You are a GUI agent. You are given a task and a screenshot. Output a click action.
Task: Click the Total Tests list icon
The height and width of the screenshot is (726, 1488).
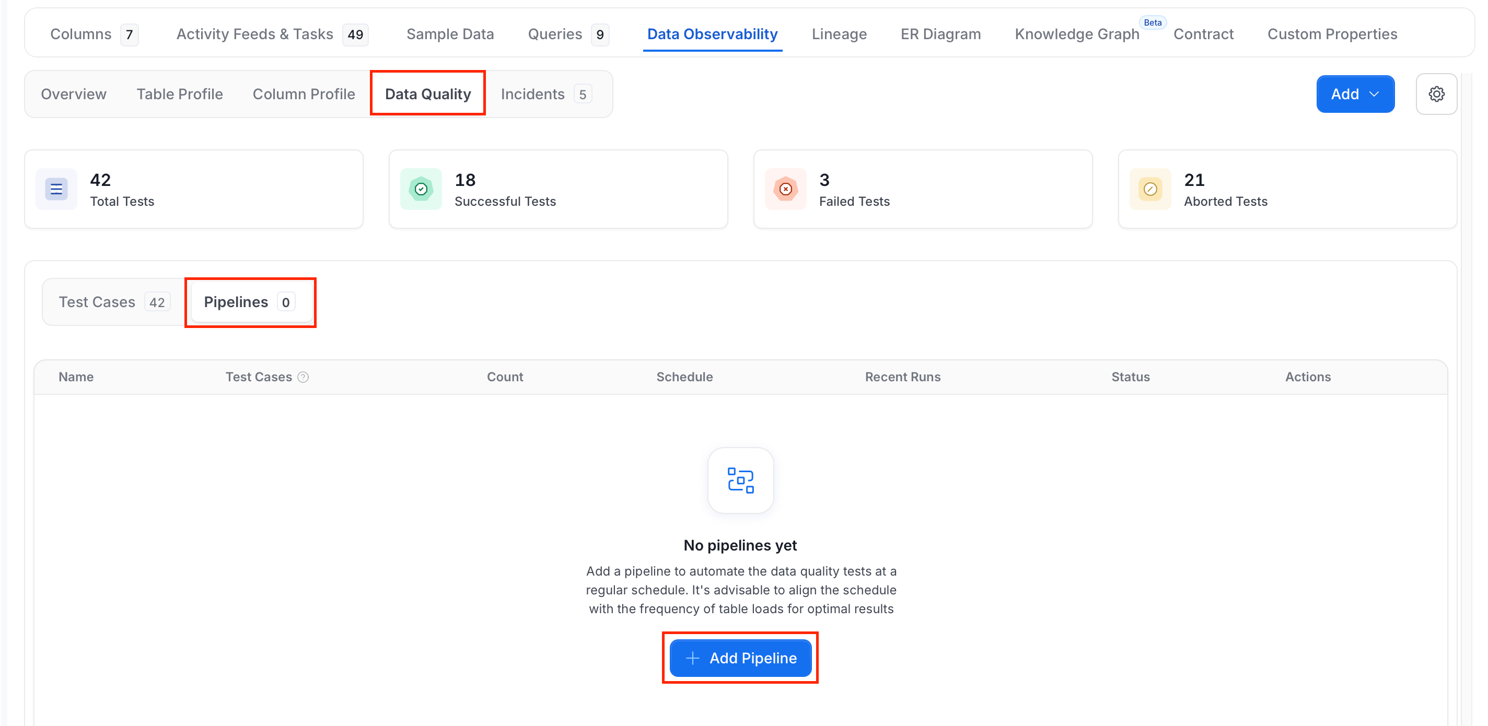pos(56,189)
